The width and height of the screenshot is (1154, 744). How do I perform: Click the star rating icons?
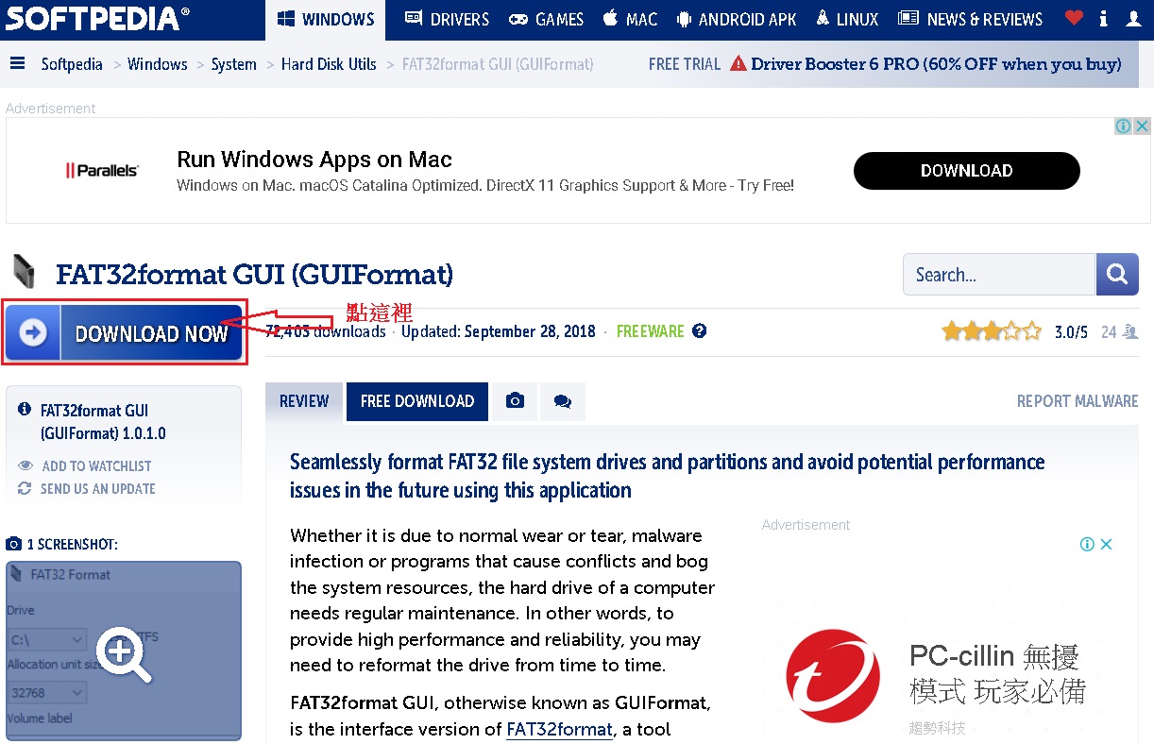pyautogui.click(x=992, y=331)
